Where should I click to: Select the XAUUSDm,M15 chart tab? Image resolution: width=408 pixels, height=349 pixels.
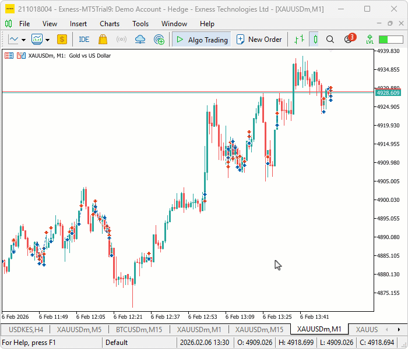coord(259,330)
